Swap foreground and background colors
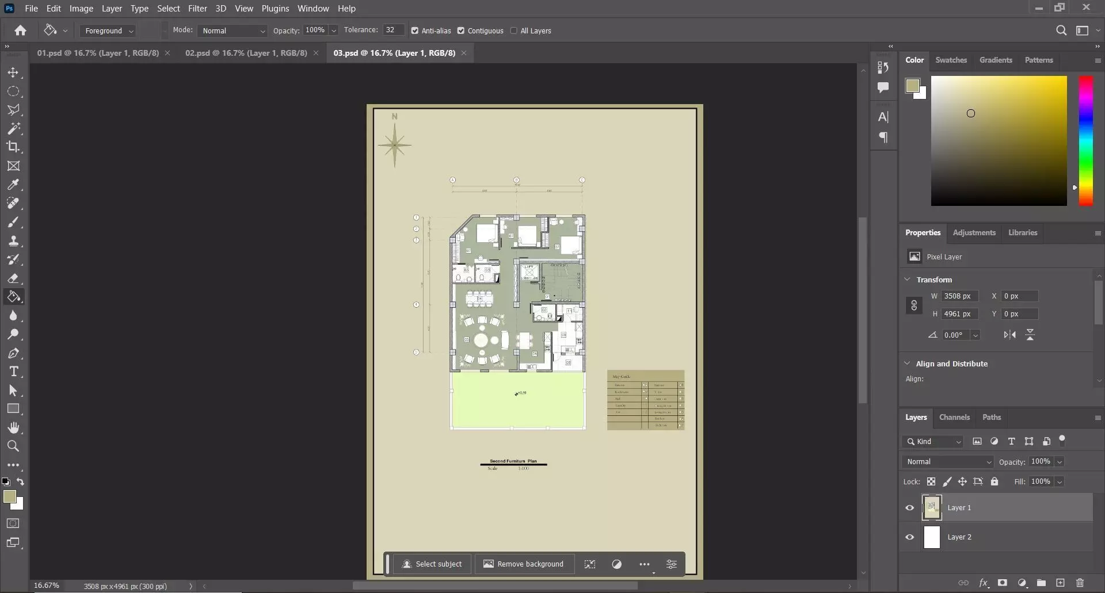Screen dimensions: 1105x593 [21, 482]
